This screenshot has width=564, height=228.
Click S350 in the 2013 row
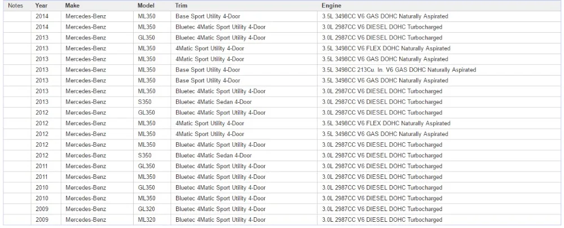pos(144,102)
